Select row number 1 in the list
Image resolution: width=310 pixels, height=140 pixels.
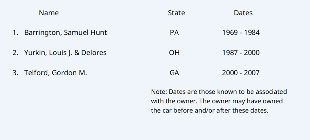pyautogui.click(x=15, y=33)
